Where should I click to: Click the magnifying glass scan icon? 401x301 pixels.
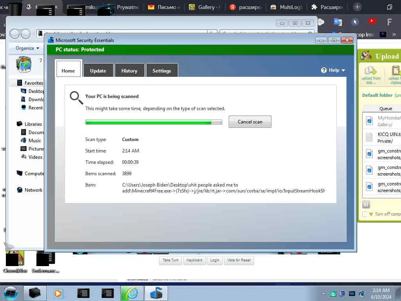click(76, 98)
